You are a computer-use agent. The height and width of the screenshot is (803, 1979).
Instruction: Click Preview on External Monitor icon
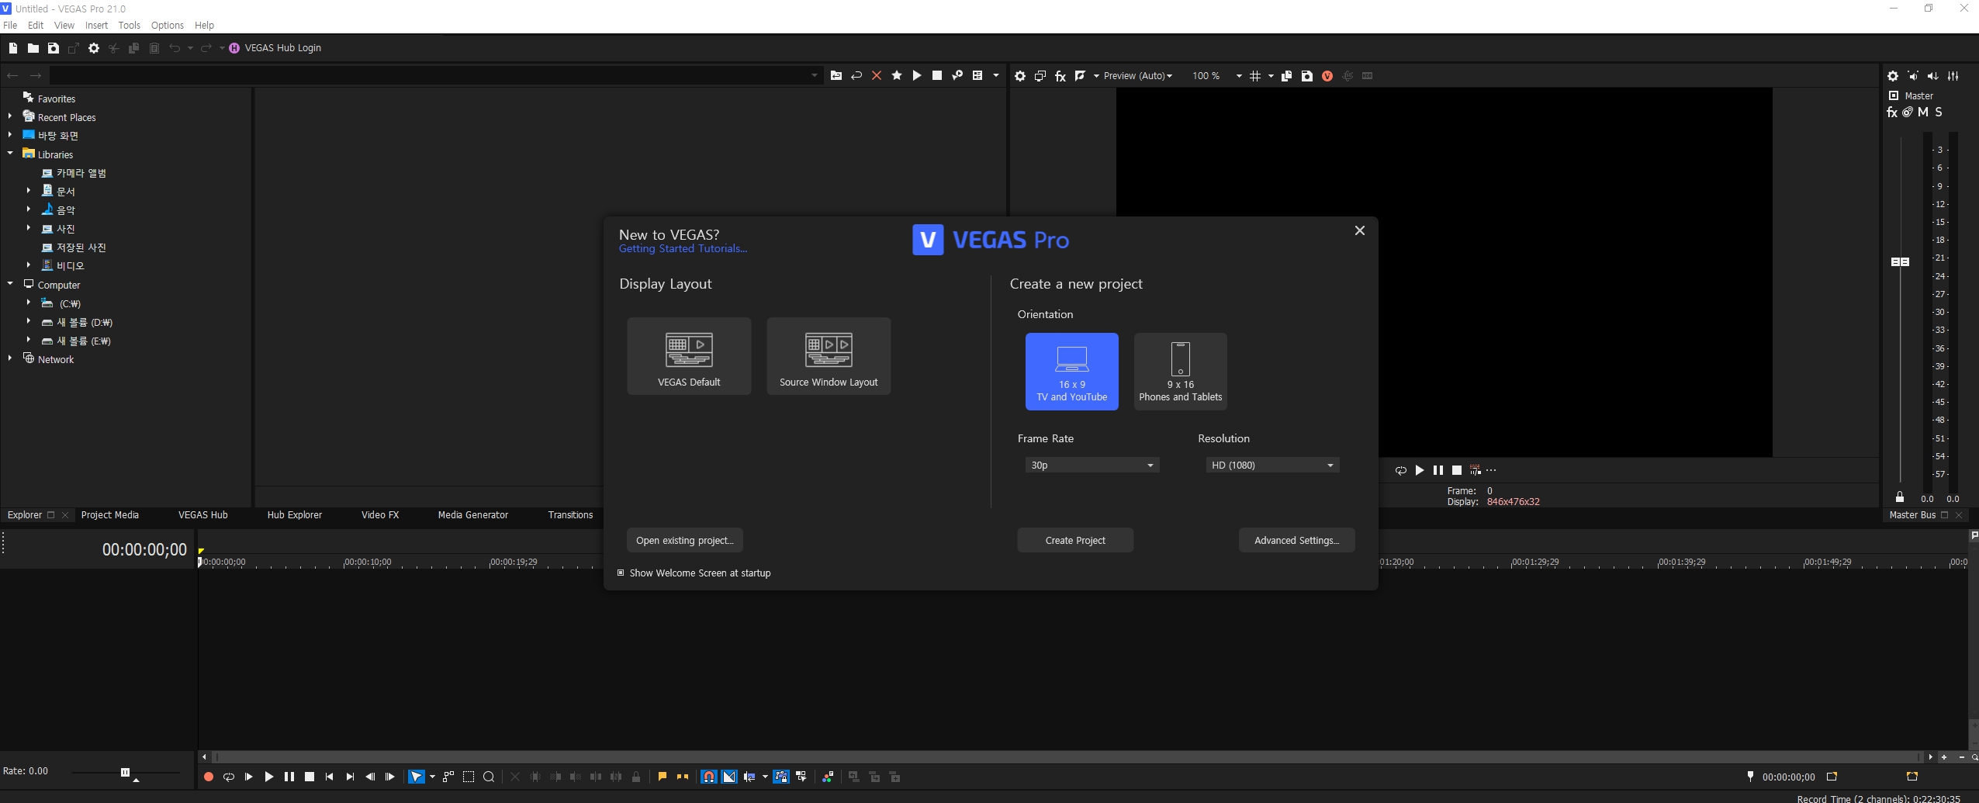point(1040,76)
